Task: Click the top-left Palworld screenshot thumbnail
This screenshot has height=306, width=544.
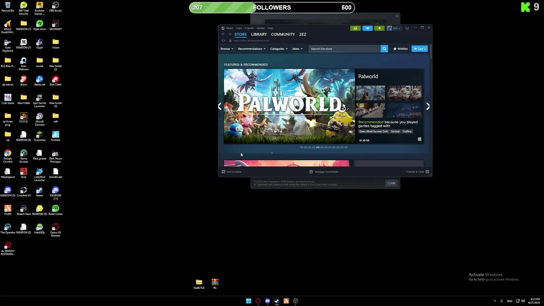Action: pos(371,92)
